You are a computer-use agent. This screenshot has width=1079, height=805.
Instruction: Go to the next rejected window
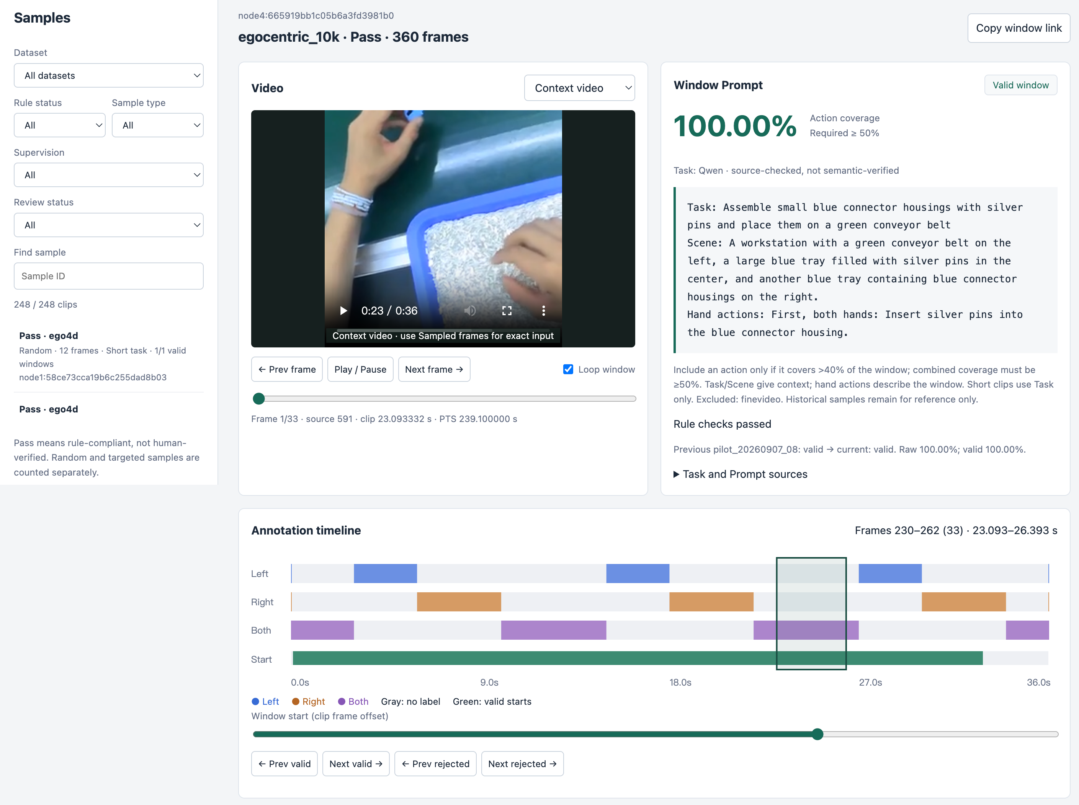[x=522, y=764]
